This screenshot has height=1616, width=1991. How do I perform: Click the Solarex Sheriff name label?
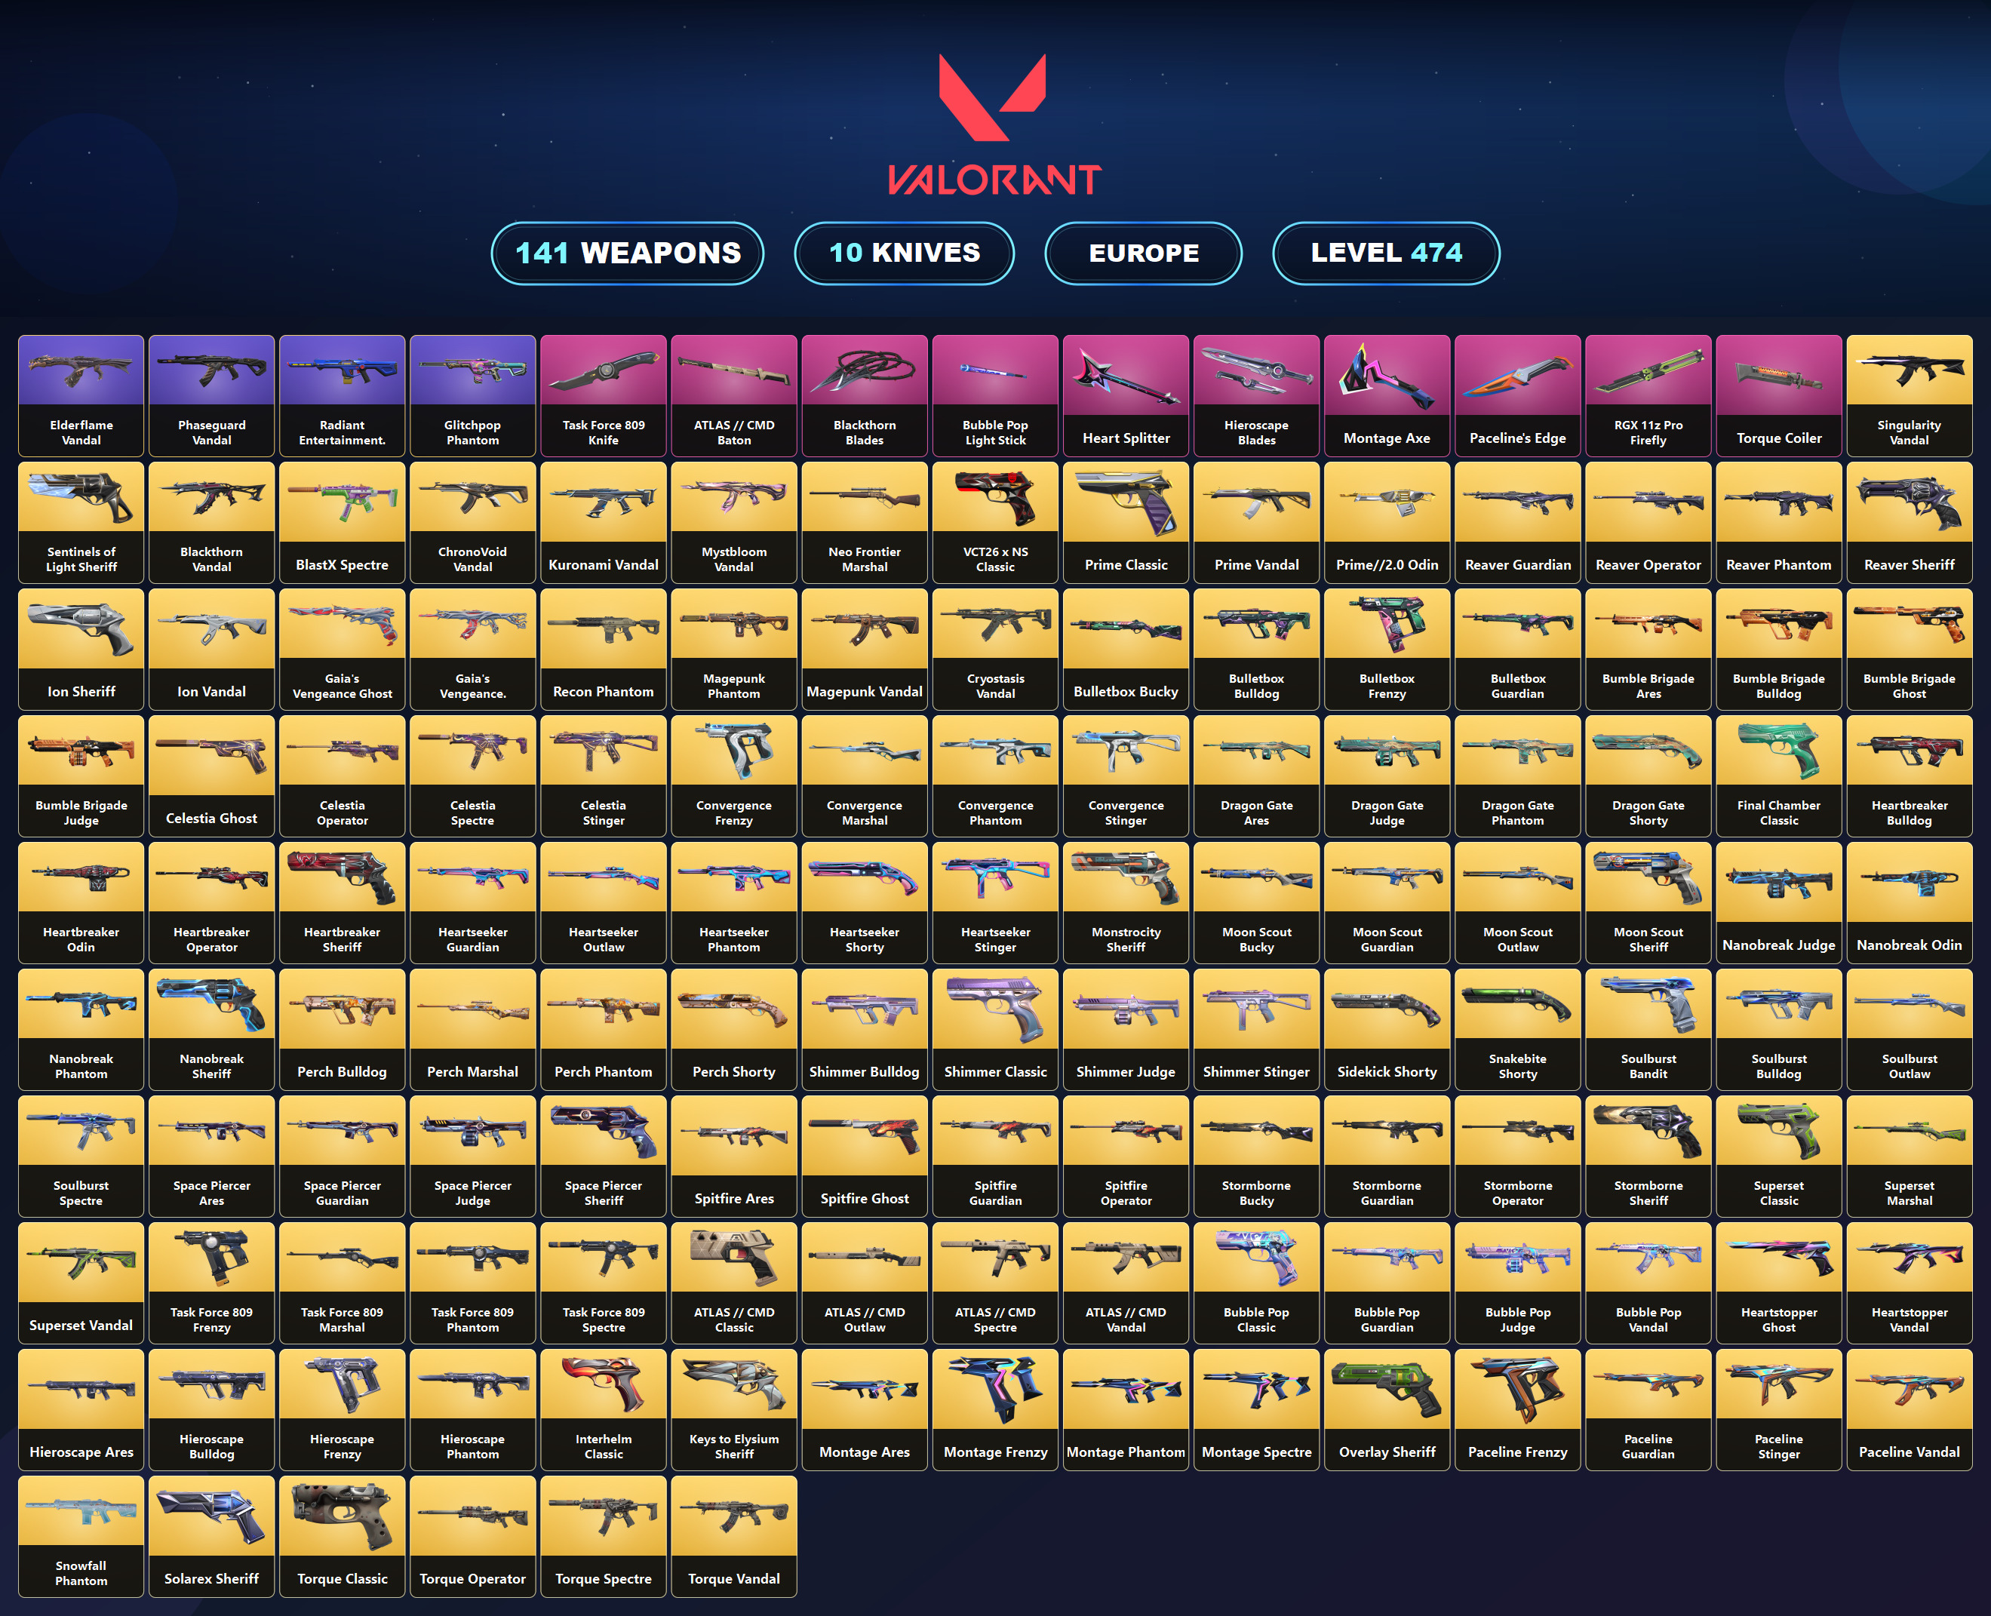pyautogui.click(x=211, y=1579)
